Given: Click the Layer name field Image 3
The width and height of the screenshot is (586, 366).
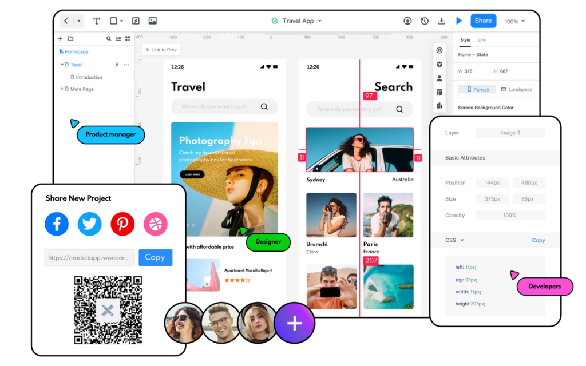Looking at the screenshot, I should 510,133.
